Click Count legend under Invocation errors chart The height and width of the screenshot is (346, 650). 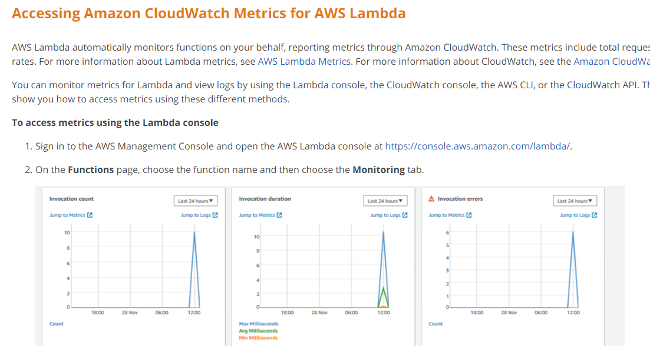[435, 324]
